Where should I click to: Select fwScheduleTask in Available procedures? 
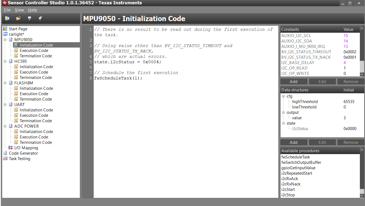pyautogui.click(x=296, y=157)
